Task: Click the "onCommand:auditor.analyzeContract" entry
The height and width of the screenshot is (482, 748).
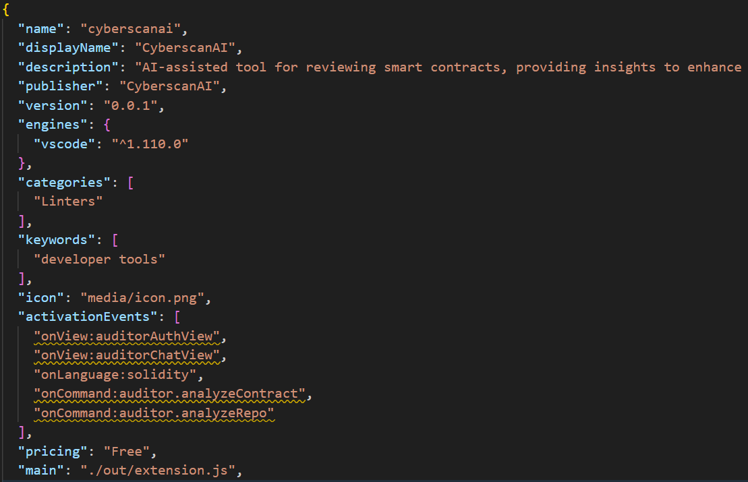Action: 169,394
